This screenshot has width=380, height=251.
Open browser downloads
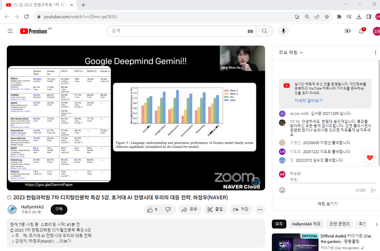(x=359, y=17)
